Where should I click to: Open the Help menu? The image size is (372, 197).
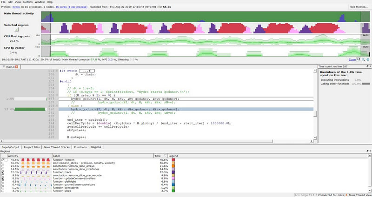50,2
